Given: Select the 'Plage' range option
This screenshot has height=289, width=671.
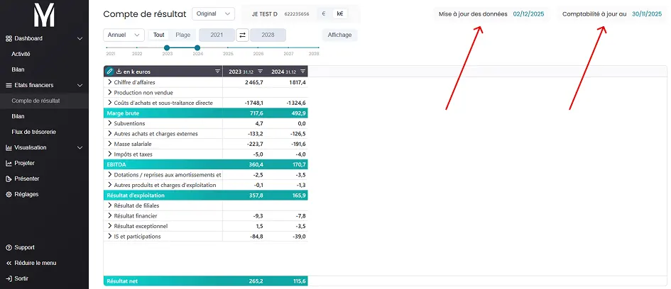Looking at the screenshot, I should 182,35.
